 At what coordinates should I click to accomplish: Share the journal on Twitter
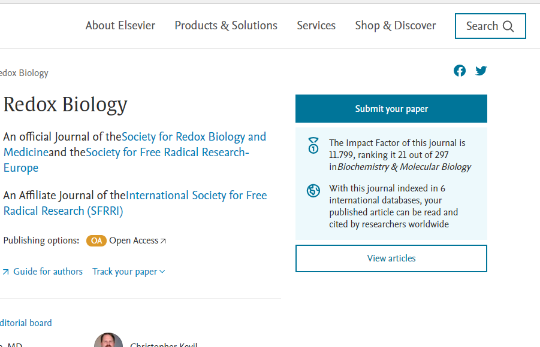[481, 71]
